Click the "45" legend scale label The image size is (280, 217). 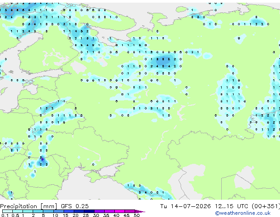(126, 215)
